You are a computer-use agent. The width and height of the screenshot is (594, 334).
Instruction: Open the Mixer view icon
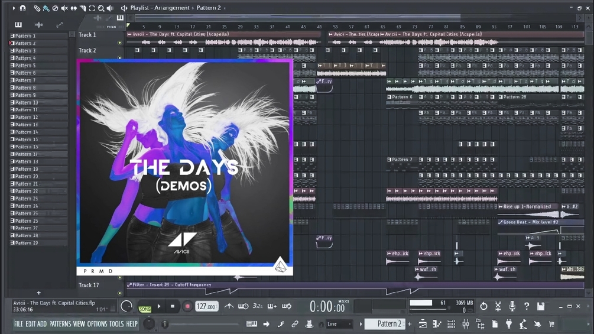(x=466, y=324)
